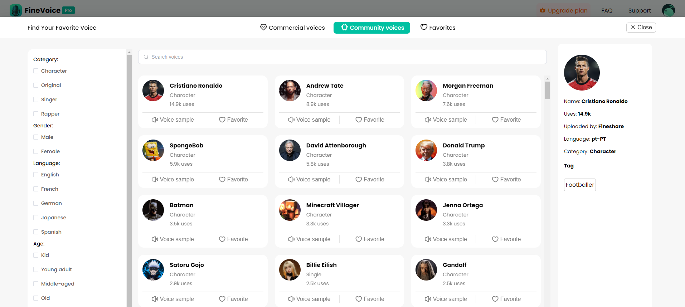Click heart icon on Donald Trump card

click(x=495, y=179)
